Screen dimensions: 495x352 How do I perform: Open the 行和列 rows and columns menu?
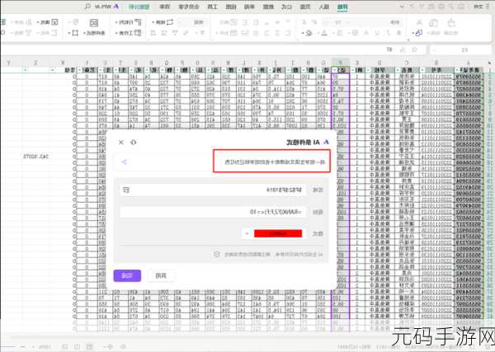128,22
